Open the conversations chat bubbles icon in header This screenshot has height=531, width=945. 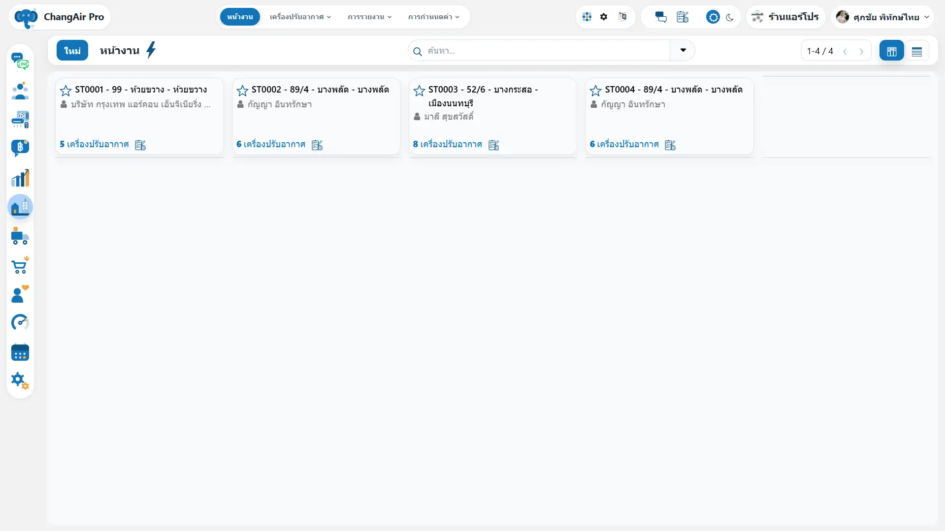661,17
